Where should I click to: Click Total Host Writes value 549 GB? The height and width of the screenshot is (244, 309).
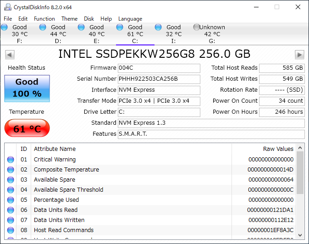point(282,79)
